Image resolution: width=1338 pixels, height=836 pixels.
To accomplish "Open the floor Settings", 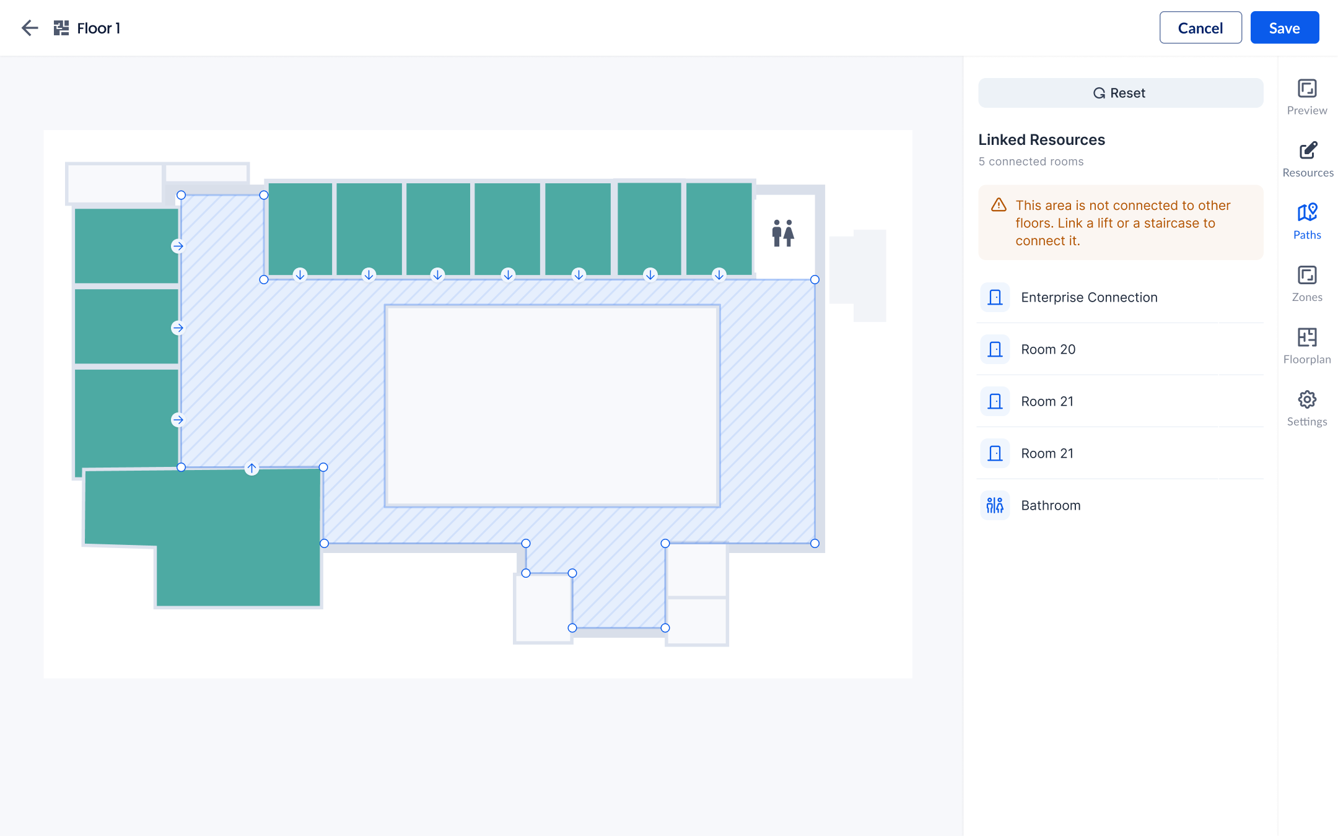I will [x=1307, y=407].
